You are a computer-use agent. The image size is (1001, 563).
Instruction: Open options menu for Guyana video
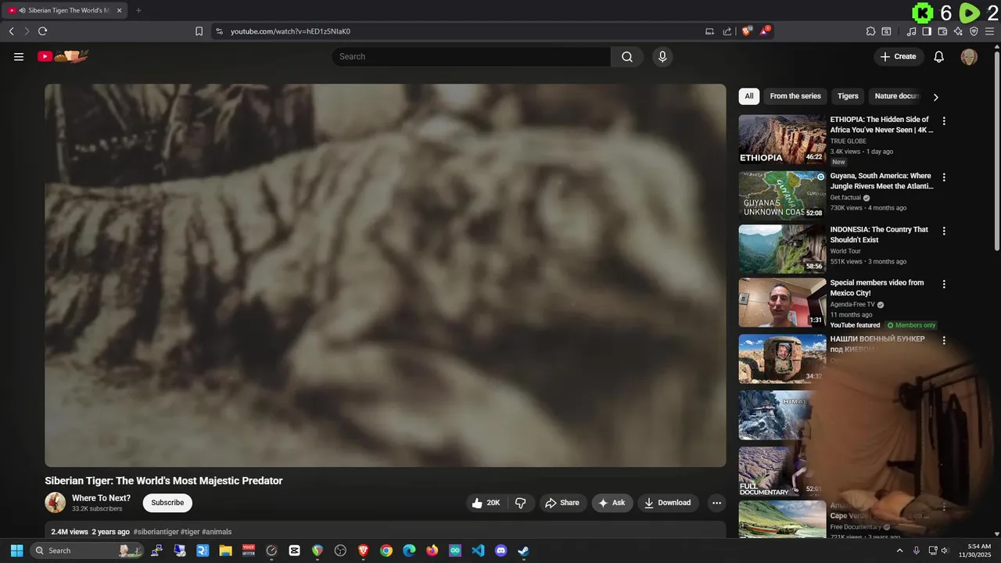(944, 178)
